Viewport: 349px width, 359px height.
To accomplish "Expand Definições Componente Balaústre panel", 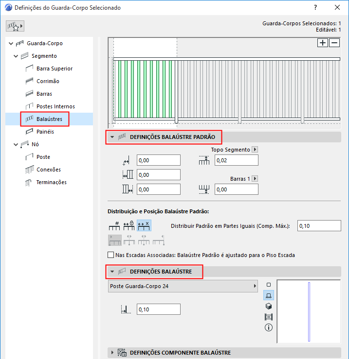I will tap(112, 352).
